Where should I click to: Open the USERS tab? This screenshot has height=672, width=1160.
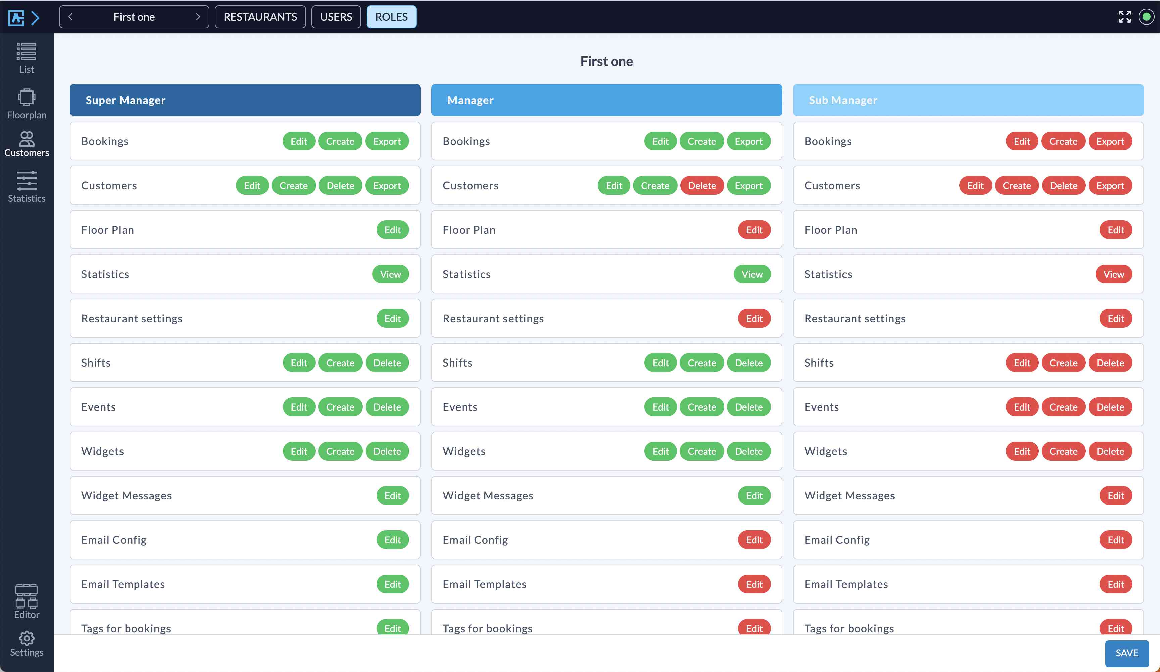pos(336,17)
